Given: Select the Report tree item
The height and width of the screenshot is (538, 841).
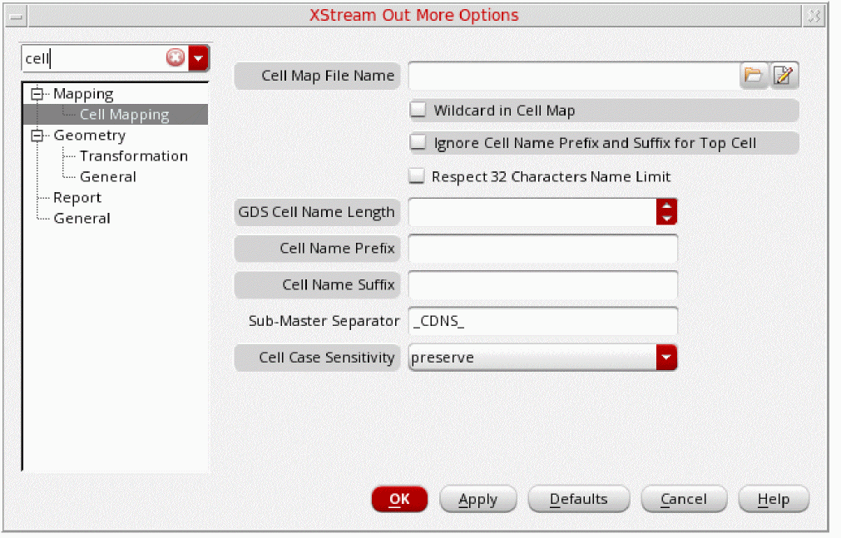Looking at the screenshot, I should tap(77, 197).
